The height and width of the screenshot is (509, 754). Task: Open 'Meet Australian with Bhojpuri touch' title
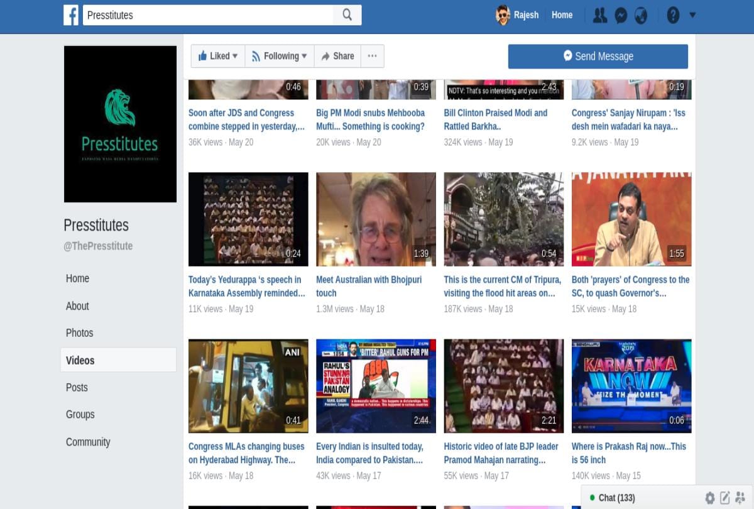(x=369, y=287)
